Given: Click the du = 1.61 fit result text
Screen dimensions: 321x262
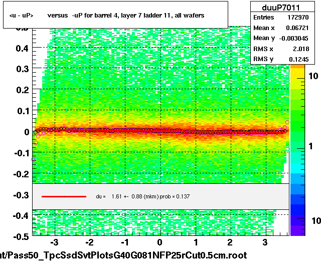Looking at the screenshot, I should [142, 196].
